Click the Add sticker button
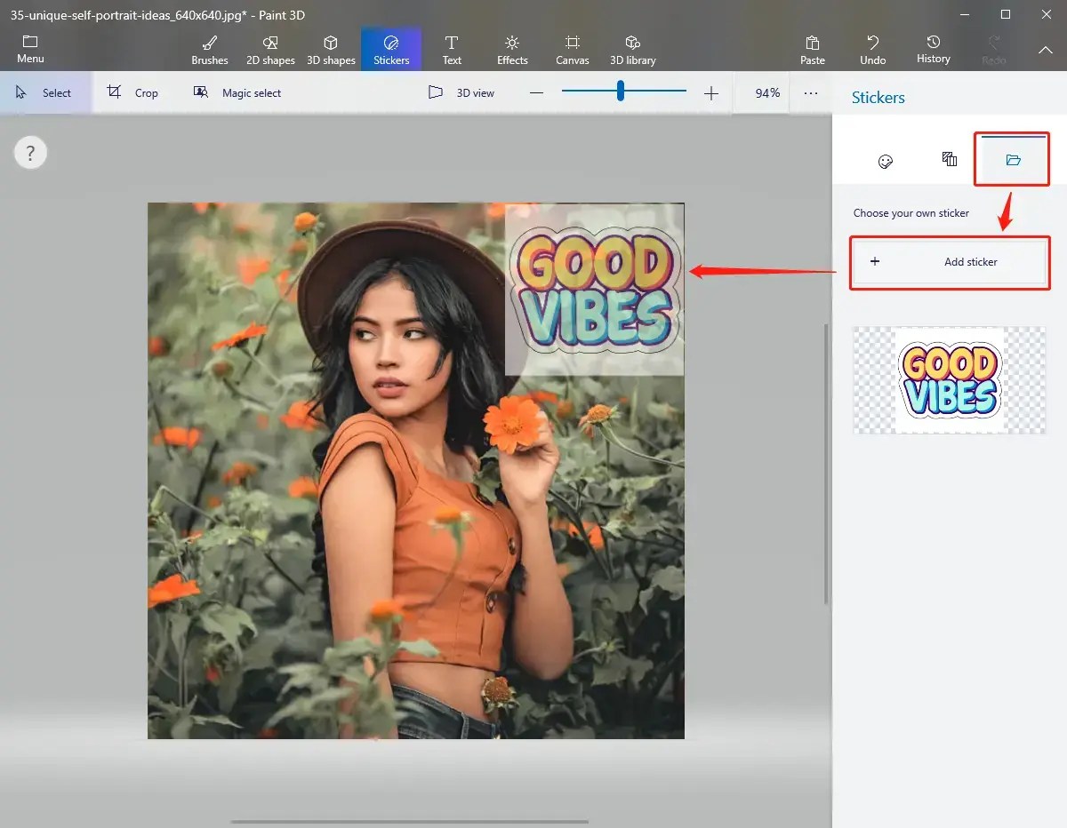Image resolution: width=1067 pixels, height=828 pixels. [949, 262]
